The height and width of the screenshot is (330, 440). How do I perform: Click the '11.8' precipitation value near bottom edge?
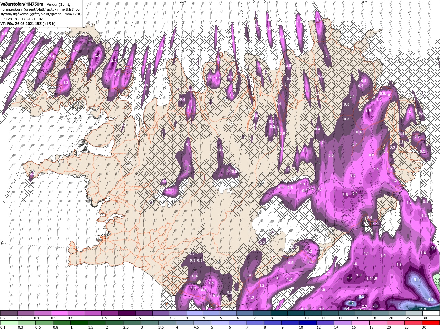tap(423, 309)
